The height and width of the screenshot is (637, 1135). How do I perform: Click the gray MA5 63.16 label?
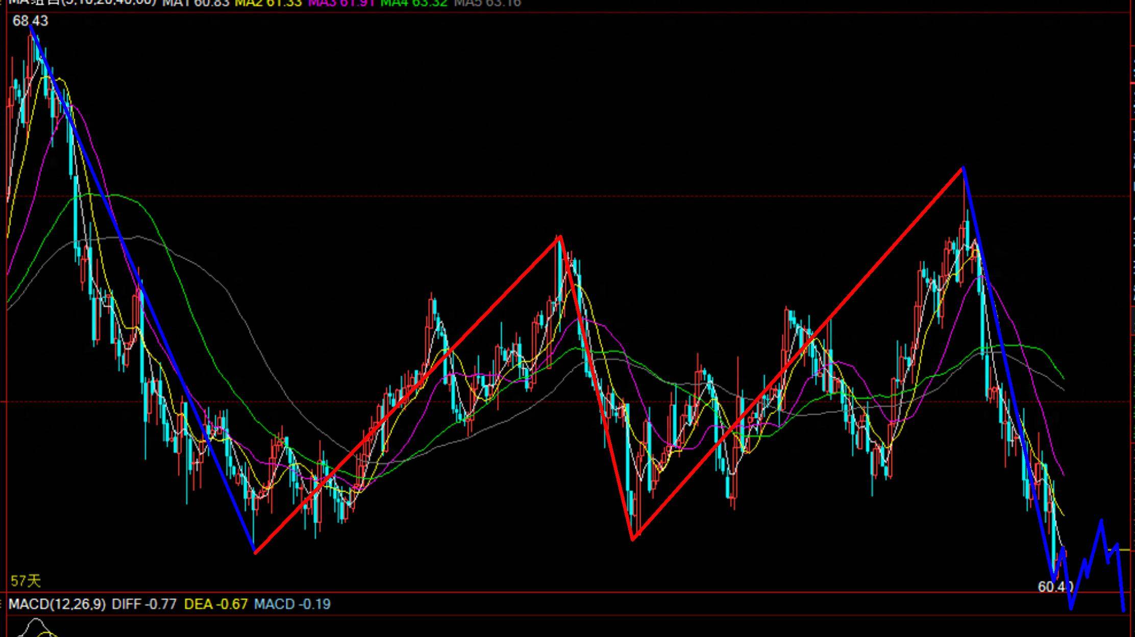click(x=487, y=3)
